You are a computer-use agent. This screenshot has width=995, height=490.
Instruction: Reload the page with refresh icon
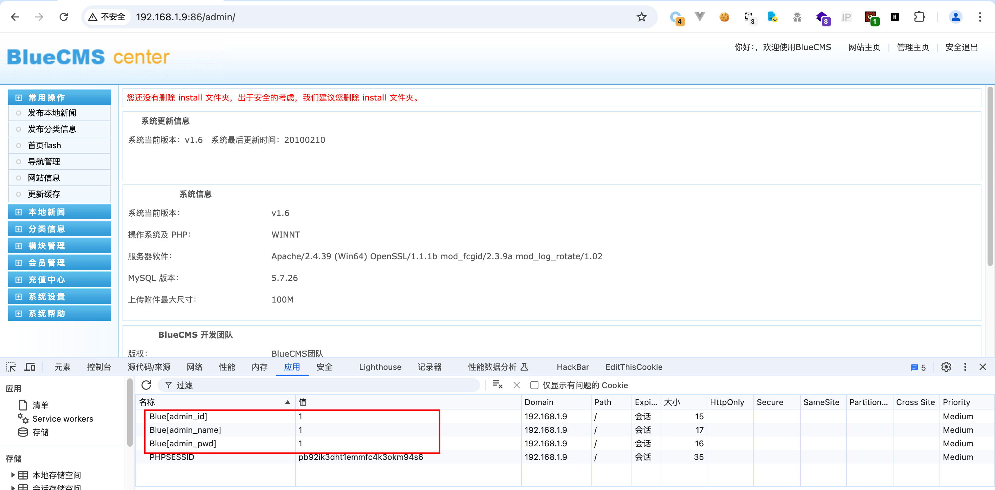pos(64,17)
